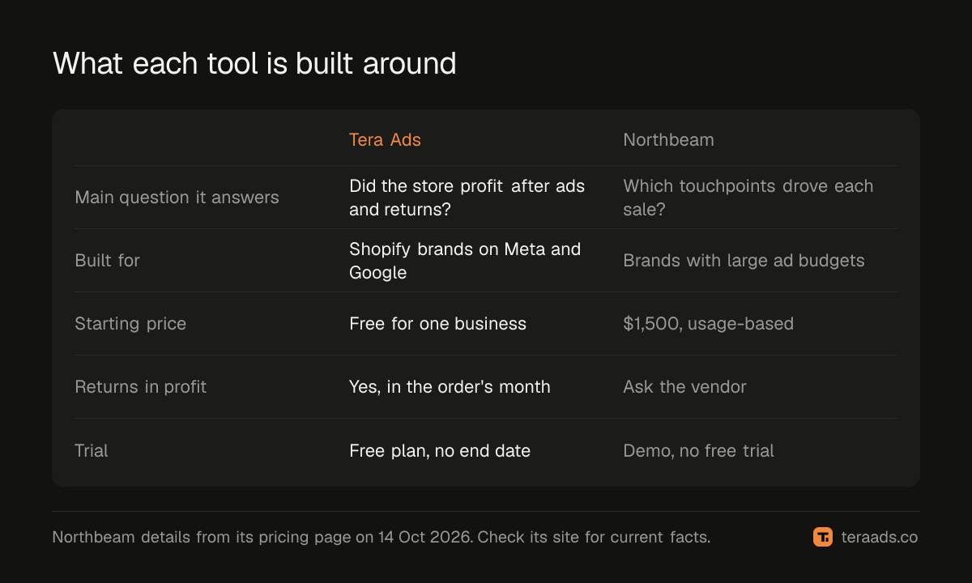Select the 'Trial' row label
Image resolution: width=972 pixels, height=583 pixels.
(x=91, y=450)
